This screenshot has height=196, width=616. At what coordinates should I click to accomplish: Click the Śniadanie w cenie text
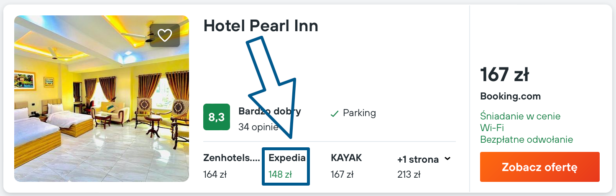tap(520, 116)
